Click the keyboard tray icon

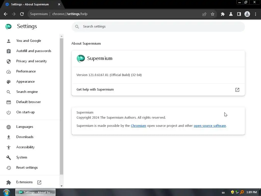click(223, 192)
